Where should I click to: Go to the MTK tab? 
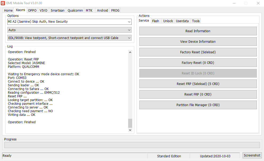[89, 11]
